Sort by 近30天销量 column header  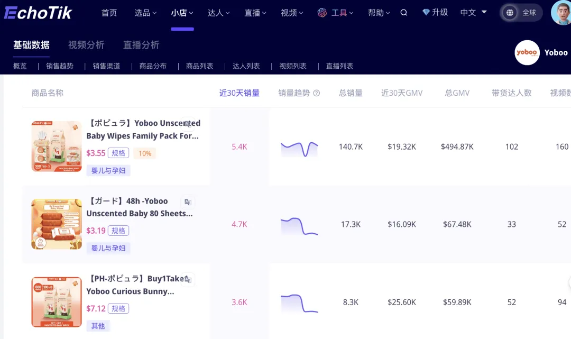point(240,93)
